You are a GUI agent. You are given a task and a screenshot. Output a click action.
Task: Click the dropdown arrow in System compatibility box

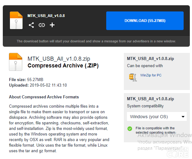pyautogui.click(x=183, y=117)
